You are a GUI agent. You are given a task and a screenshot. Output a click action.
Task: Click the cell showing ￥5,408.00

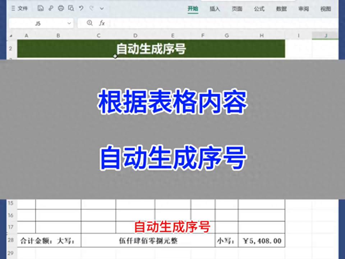(x=262, y=241)
